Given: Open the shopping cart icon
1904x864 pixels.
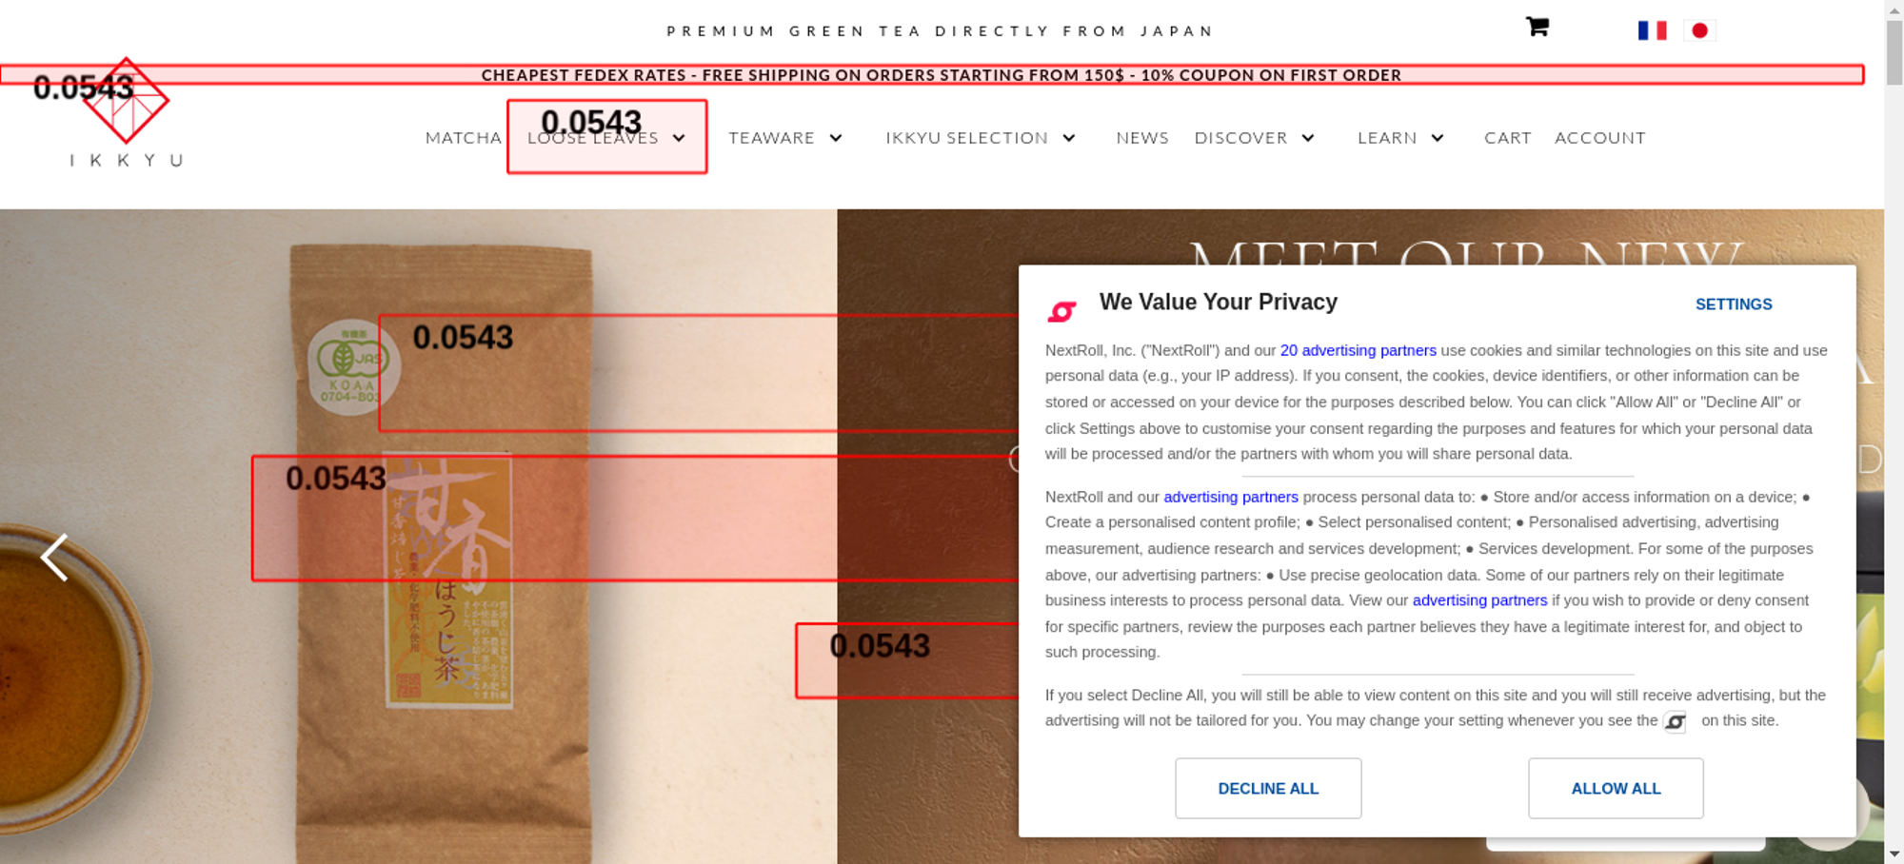Looking at the screenshot, I should tap(1537, 27).
